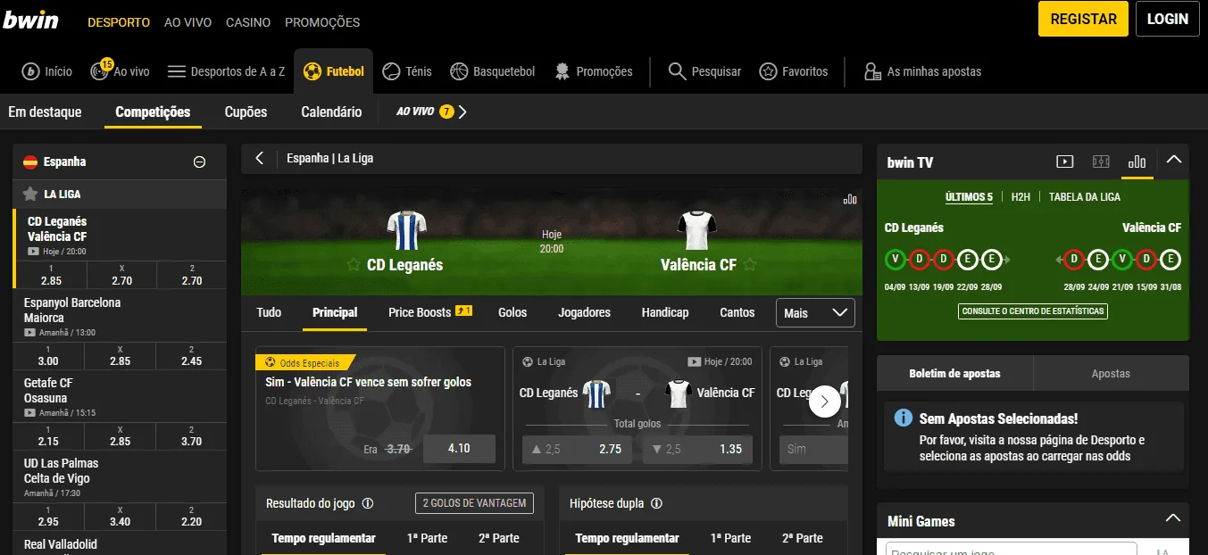Collapse the Espanha competition list

coord(200,162)
